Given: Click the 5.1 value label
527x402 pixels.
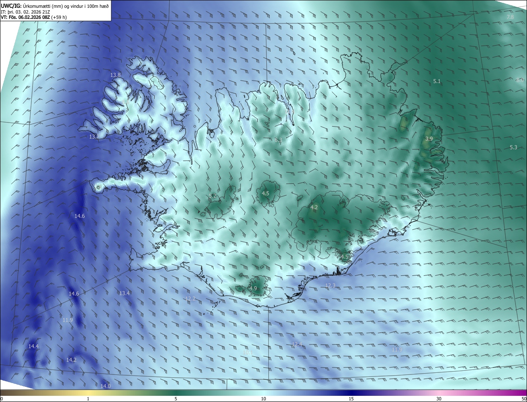Looking at the screenshot, I should pos(437,81).
